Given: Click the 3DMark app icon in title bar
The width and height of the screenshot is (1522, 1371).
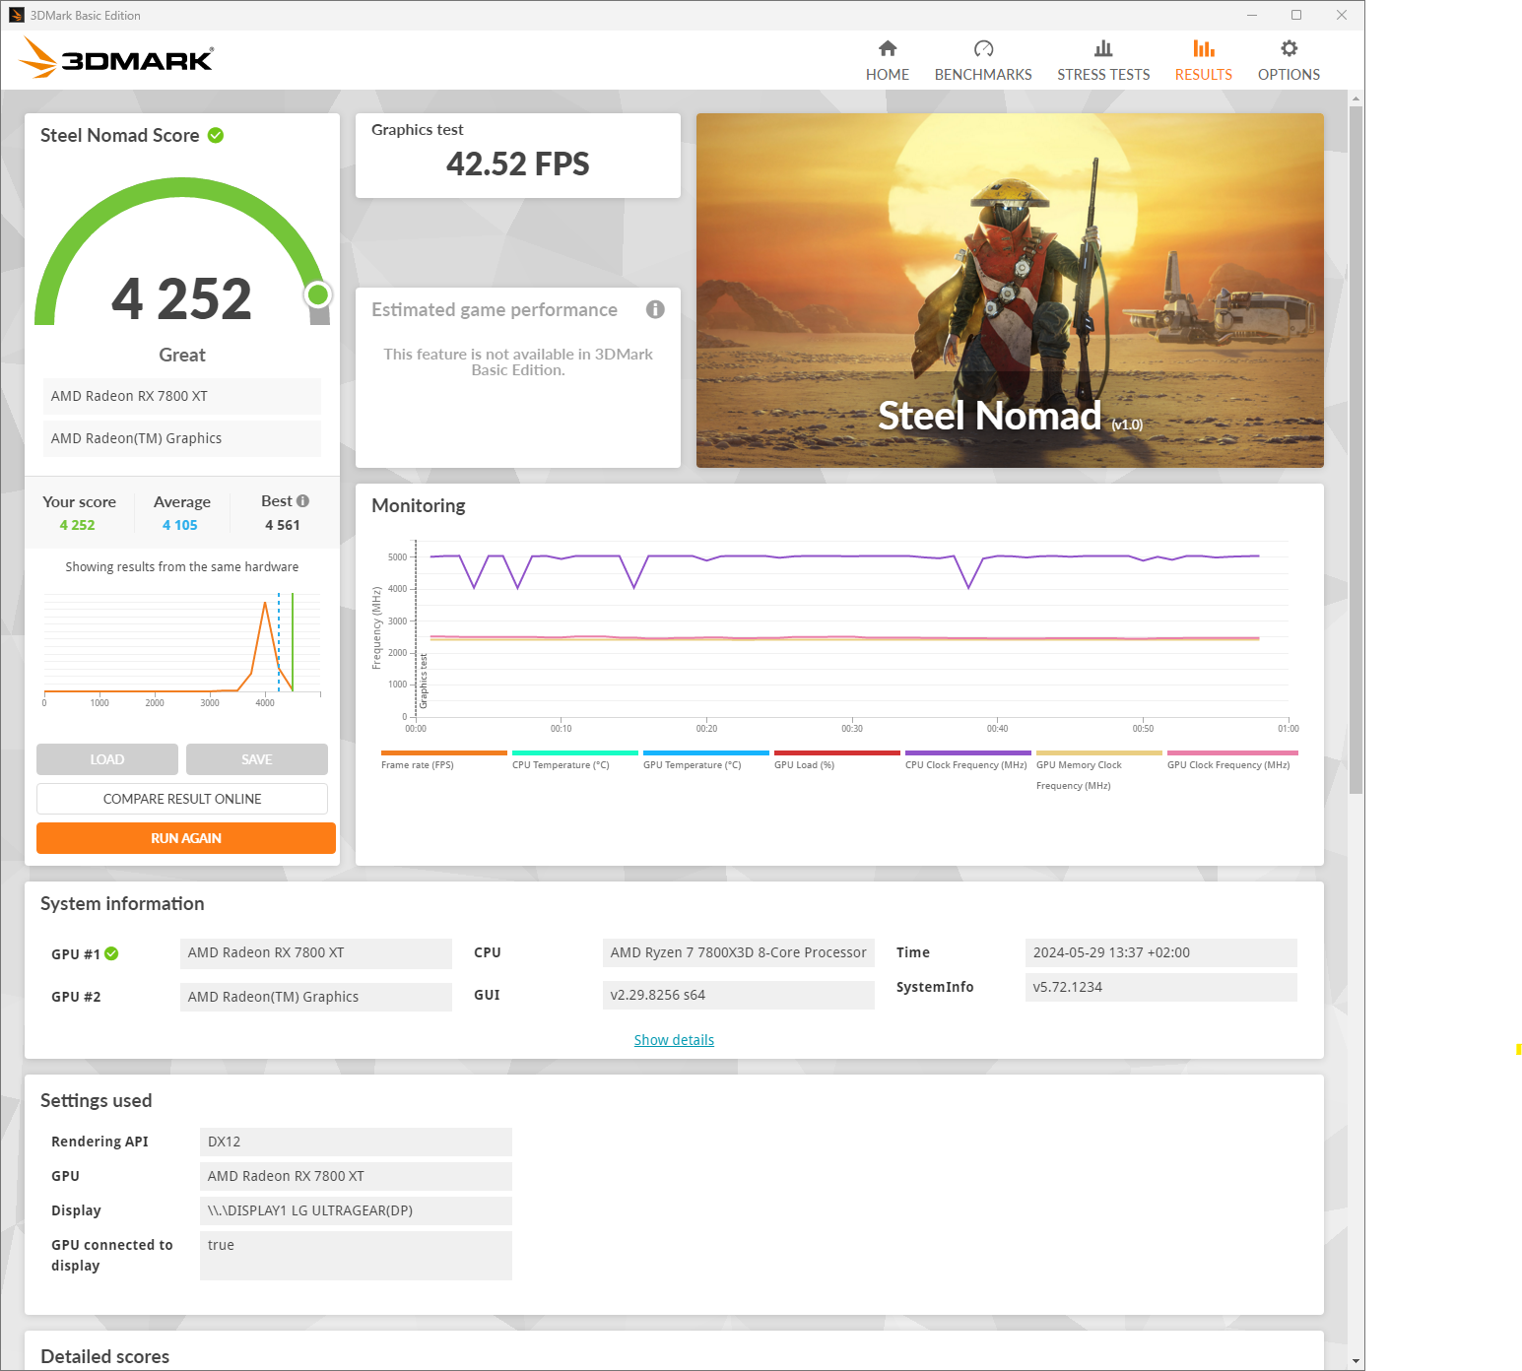Looking at the screenshot, I should pyautogui.click(x=17, y=15).
